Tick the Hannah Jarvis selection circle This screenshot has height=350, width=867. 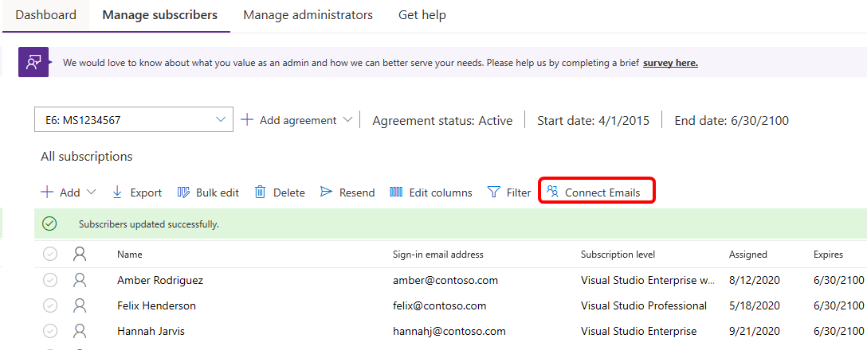tap(50, 331)
